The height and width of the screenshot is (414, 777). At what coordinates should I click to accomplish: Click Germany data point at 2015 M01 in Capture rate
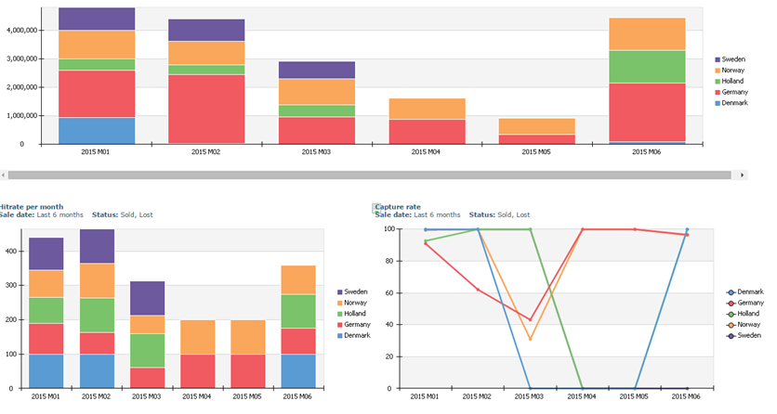coord(426,243)
